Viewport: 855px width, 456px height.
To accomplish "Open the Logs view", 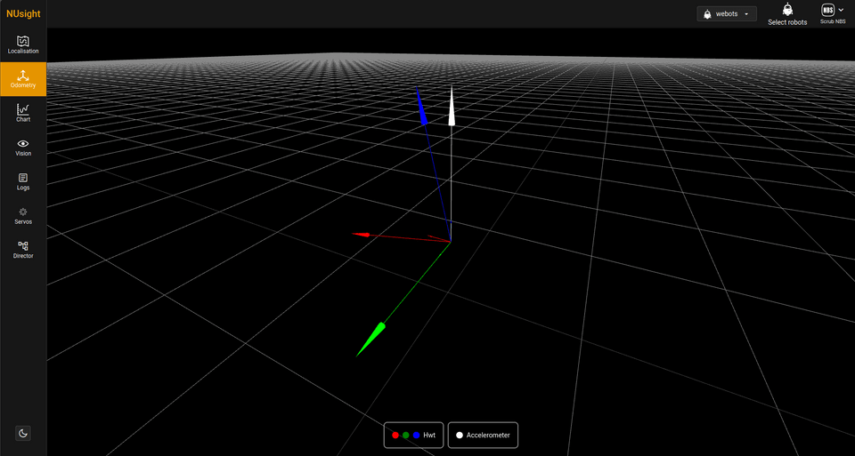I will [23, 181].
